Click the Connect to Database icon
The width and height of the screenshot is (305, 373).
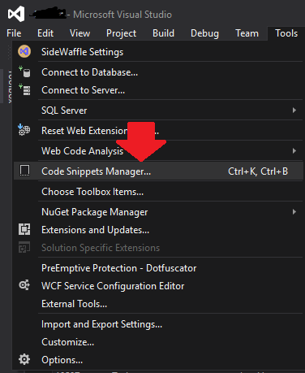coord(24,72)
